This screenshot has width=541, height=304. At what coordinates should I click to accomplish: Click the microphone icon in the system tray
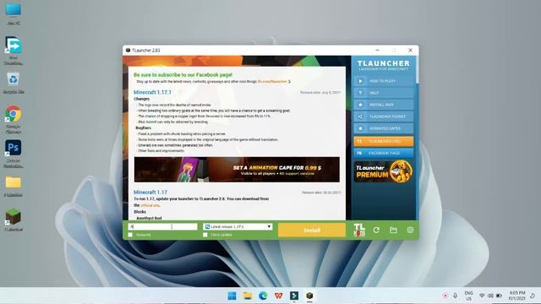point(455,296)
